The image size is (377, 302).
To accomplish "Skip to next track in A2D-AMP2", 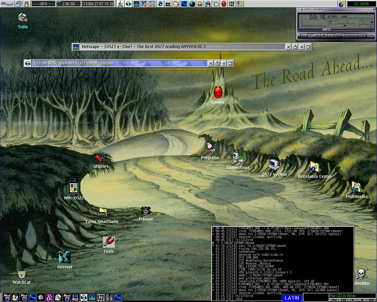I will [x=331, y=36].
